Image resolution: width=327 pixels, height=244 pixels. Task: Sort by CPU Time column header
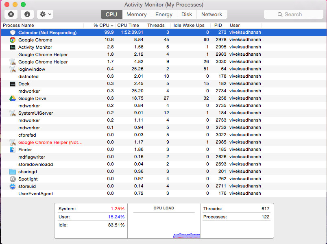130,25
